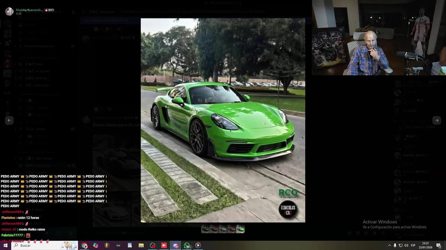
Task: Go to the next photo with the right arrow
Action: click(437, 120)
